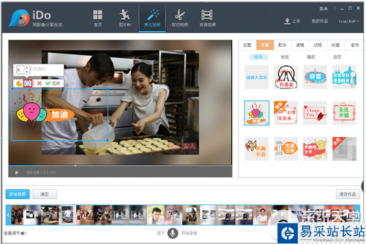Viewport: 366px width, 244px height.
Task: Click the 音量调节 speaker icon
Action: 24,233
